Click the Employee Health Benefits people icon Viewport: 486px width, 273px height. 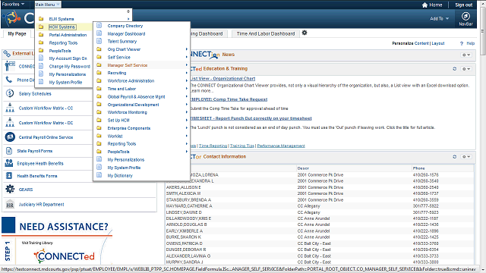pyautogui.click(x=9, y=163)
